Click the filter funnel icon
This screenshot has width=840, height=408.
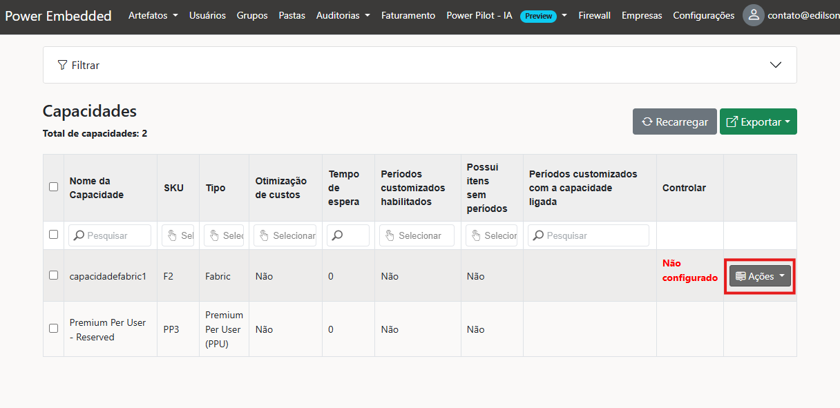coord(62,65)
